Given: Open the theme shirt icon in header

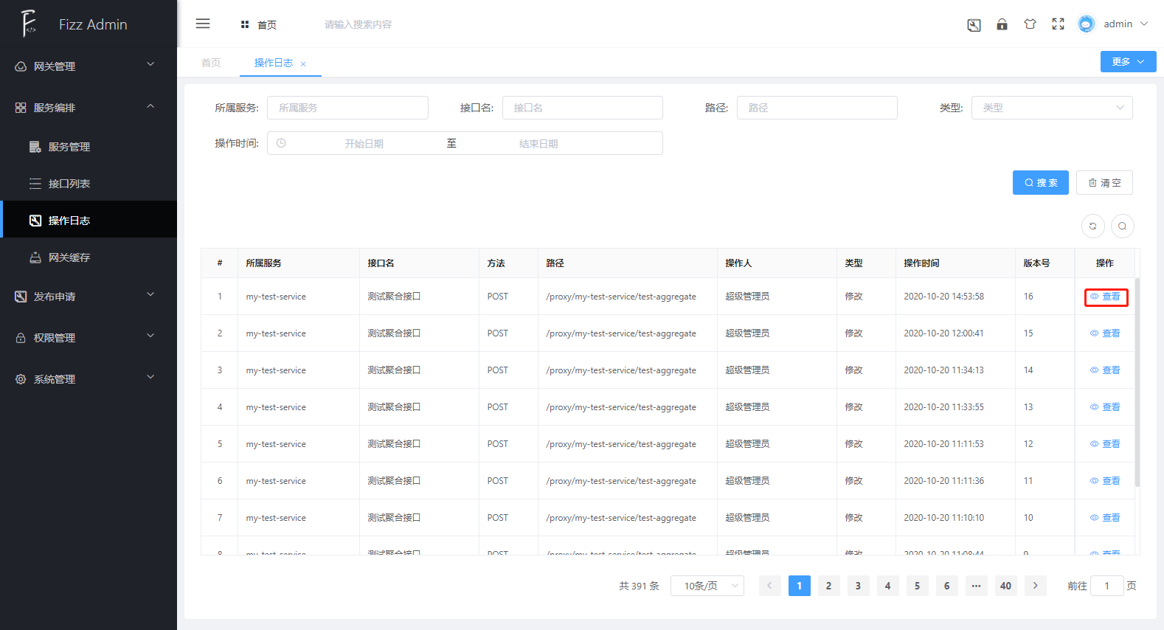Looking at the screenshot, I should point(1030,24).
